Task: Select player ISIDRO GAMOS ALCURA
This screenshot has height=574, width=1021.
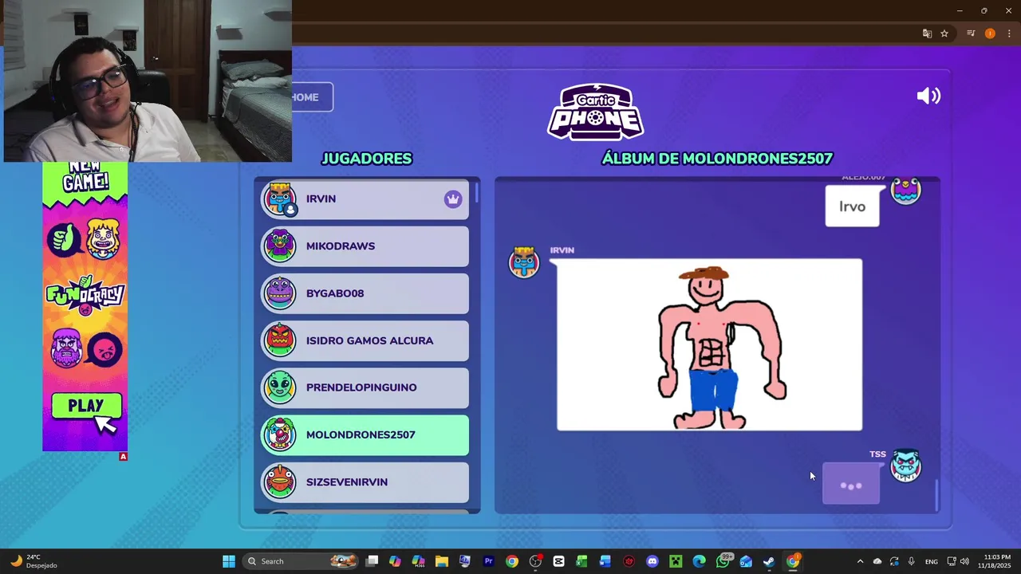Action: tap(365, 340)
